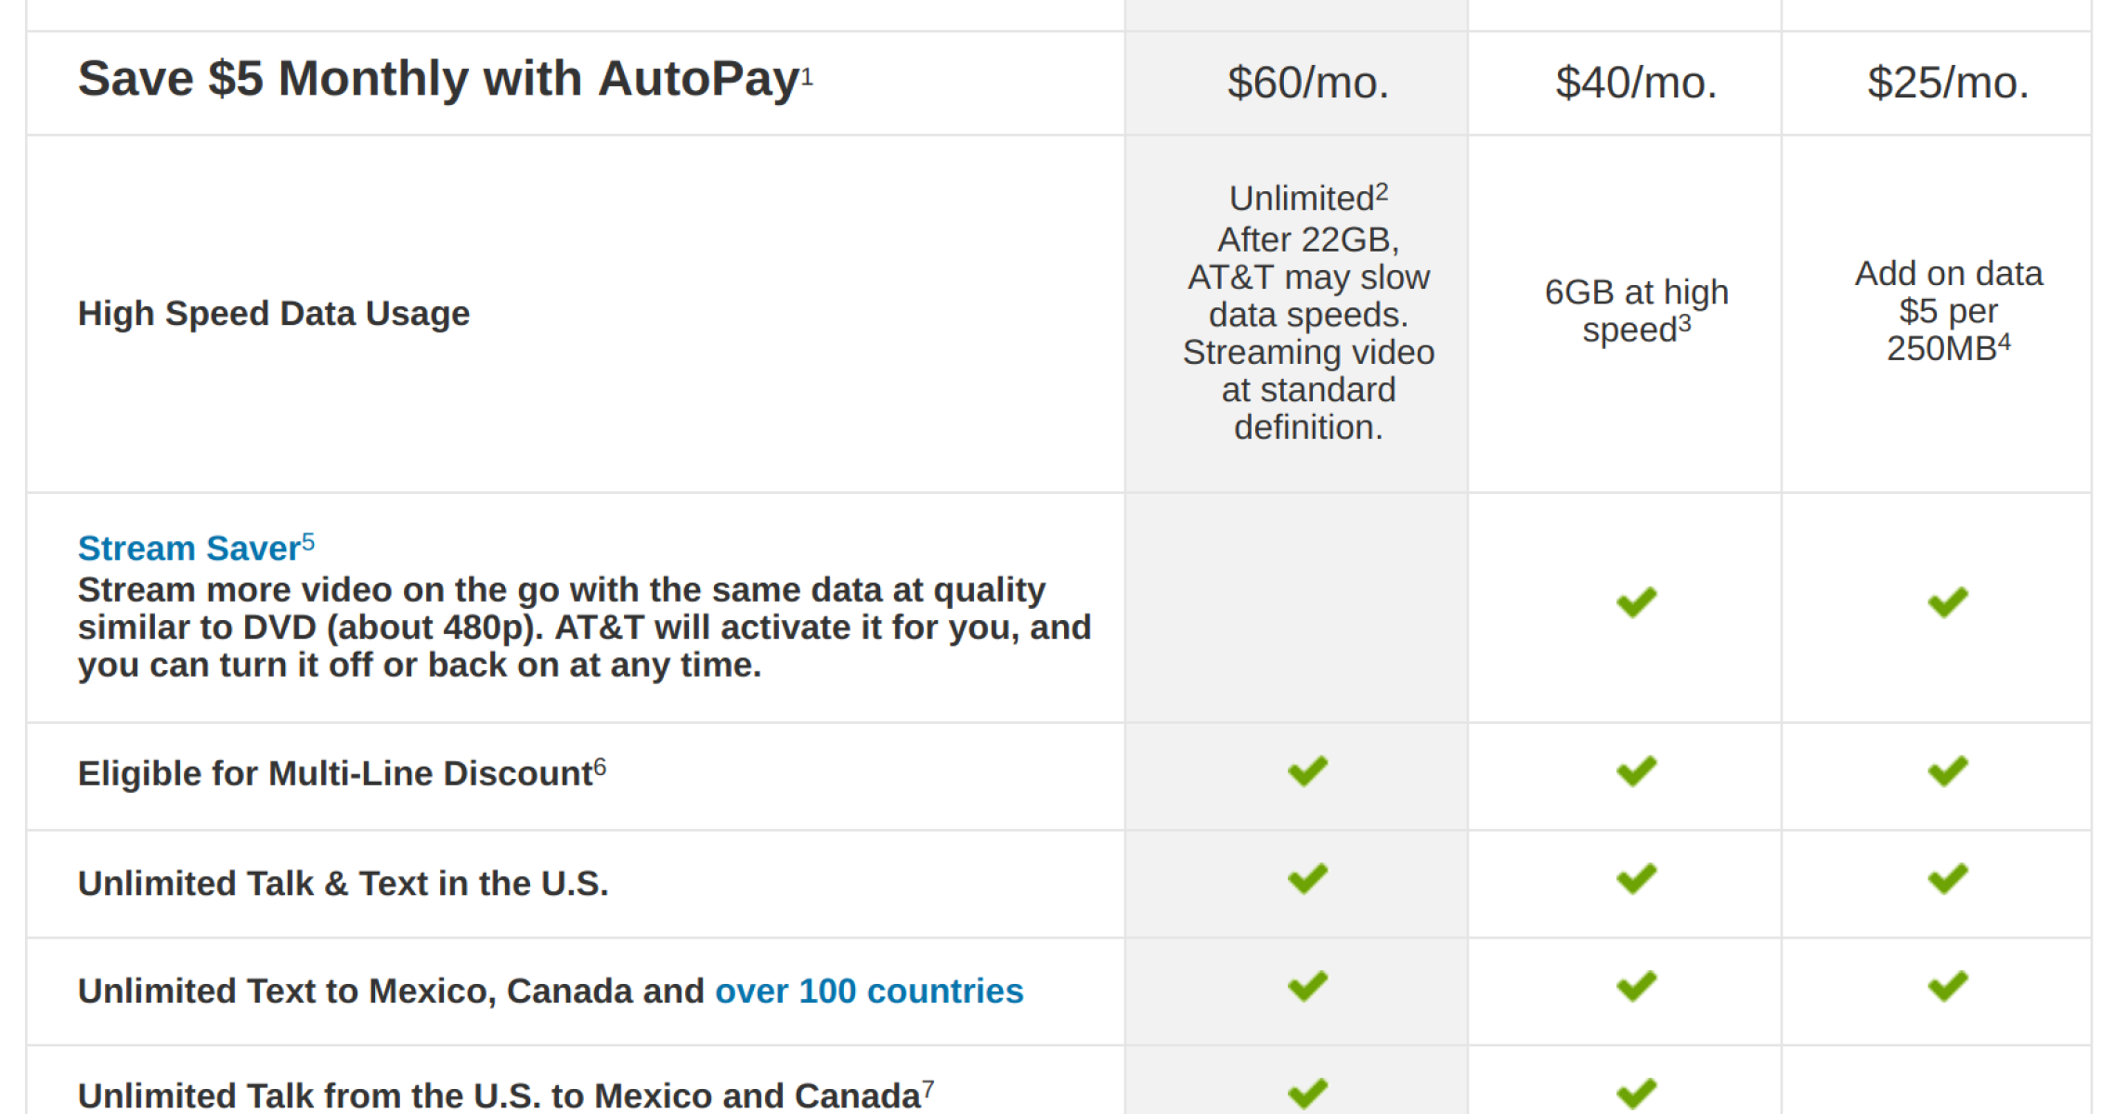Click Stream Saver checkmark in $25/mo. column
Image resolution: width=2128 pixels, height=1114 pixels.
1947,602
